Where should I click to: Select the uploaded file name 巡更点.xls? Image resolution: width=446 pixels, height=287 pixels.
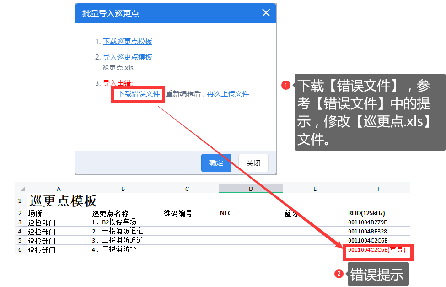point(118,68)
